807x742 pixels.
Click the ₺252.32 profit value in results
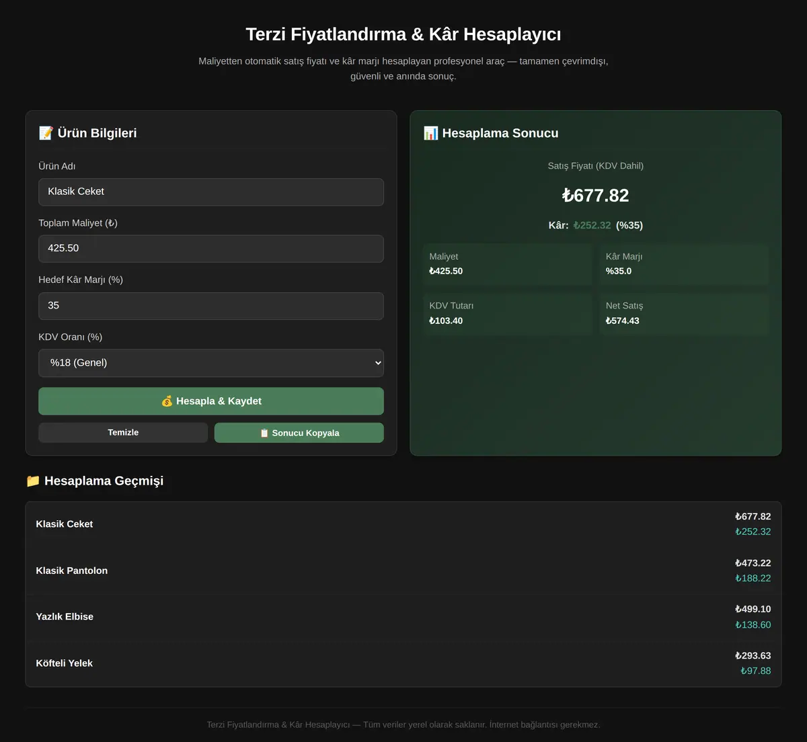click(x=592, y=225)
